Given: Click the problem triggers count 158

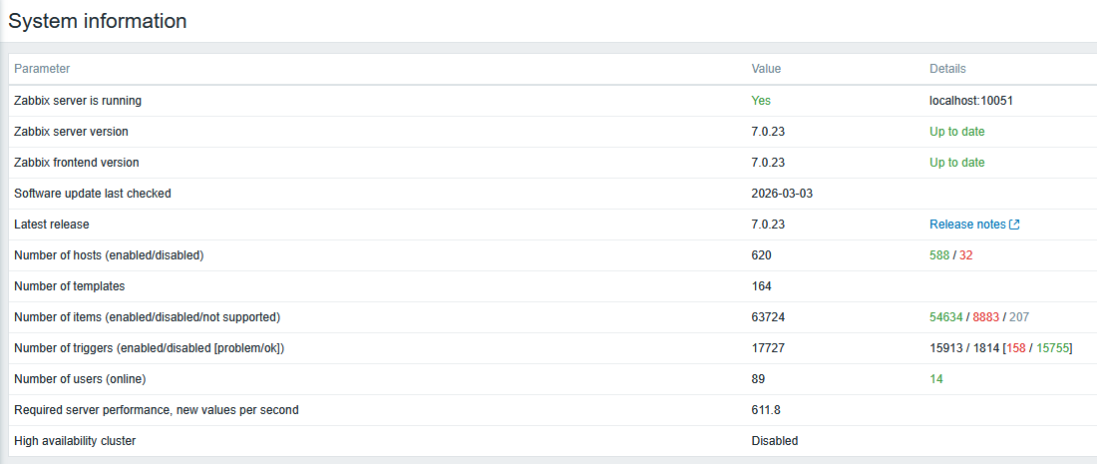Looking at the screenshot, I should (x=1014, y=348).
